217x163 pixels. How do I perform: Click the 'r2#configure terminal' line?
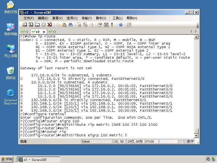click(x=43, y=114)
